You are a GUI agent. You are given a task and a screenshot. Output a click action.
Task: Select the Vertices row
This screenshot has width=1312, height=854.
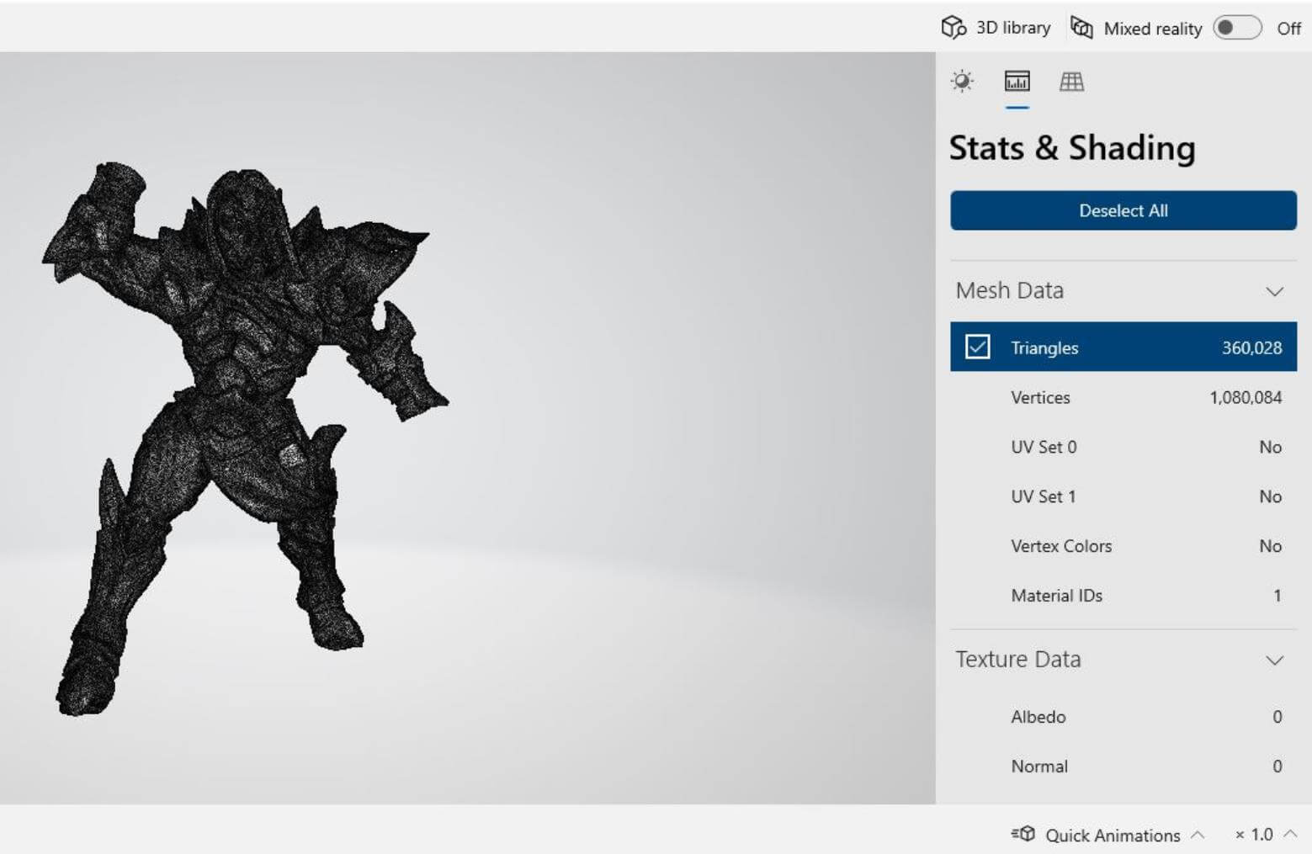[x=1123, y=397]
